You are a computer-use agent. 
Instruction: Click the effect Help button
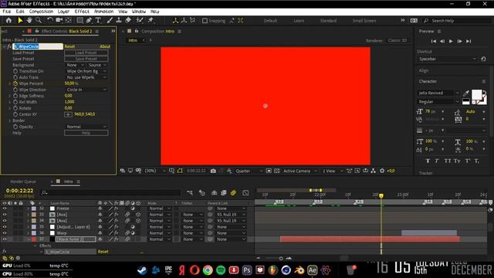click(86, 133)
